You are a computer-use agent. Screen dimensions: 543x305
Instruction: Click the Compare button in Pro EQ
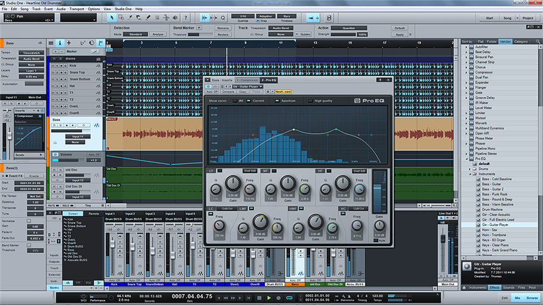(228, 92)
